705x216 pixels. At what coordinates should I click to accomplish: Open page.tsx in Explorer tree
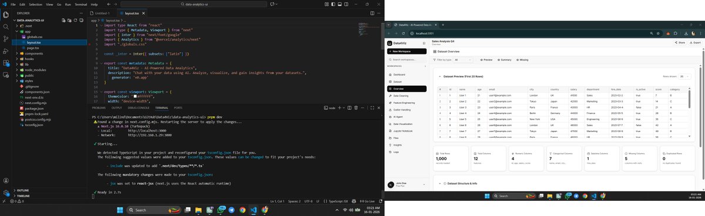[33, 48]
